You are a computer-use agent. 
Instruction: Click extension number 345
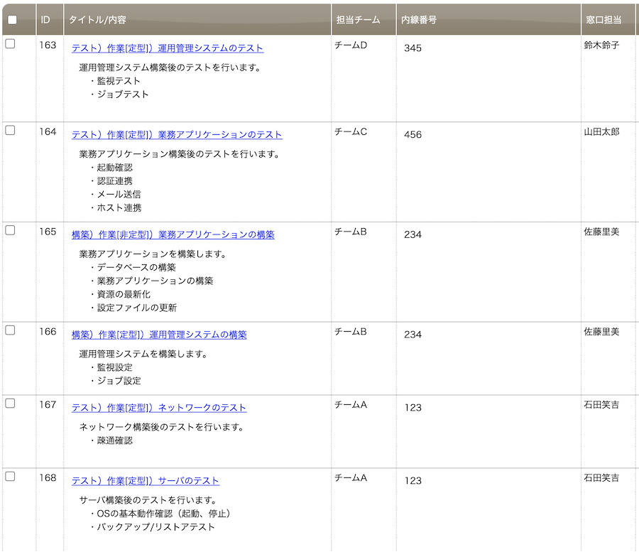(x=413, y=48)
